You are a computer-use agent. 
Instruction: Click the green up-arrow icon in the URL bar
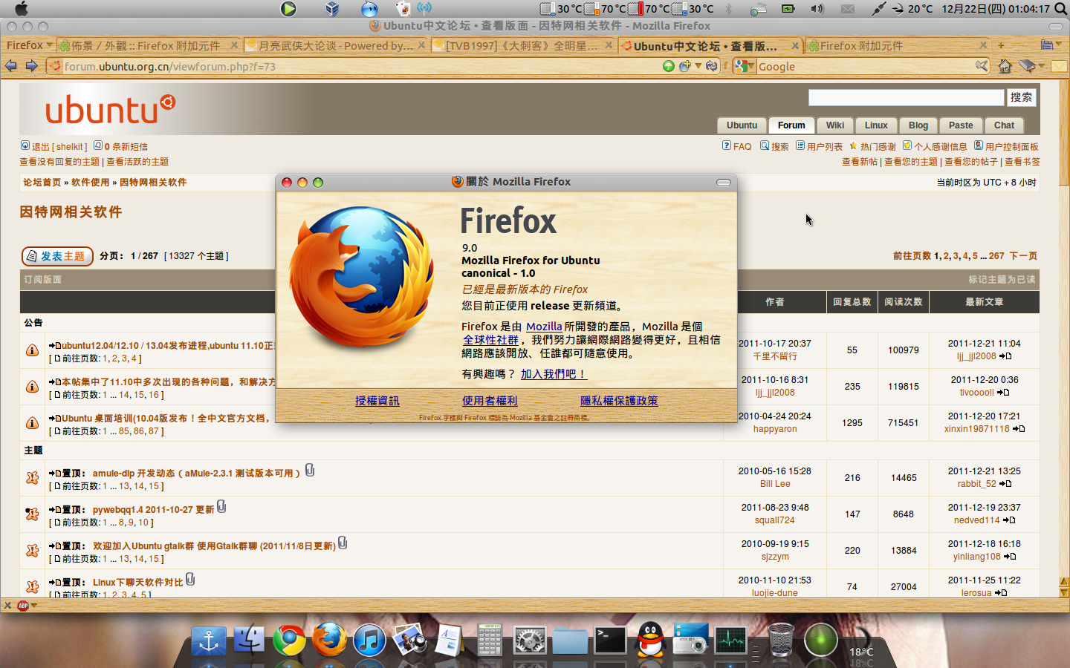click(x=669, y=66)
